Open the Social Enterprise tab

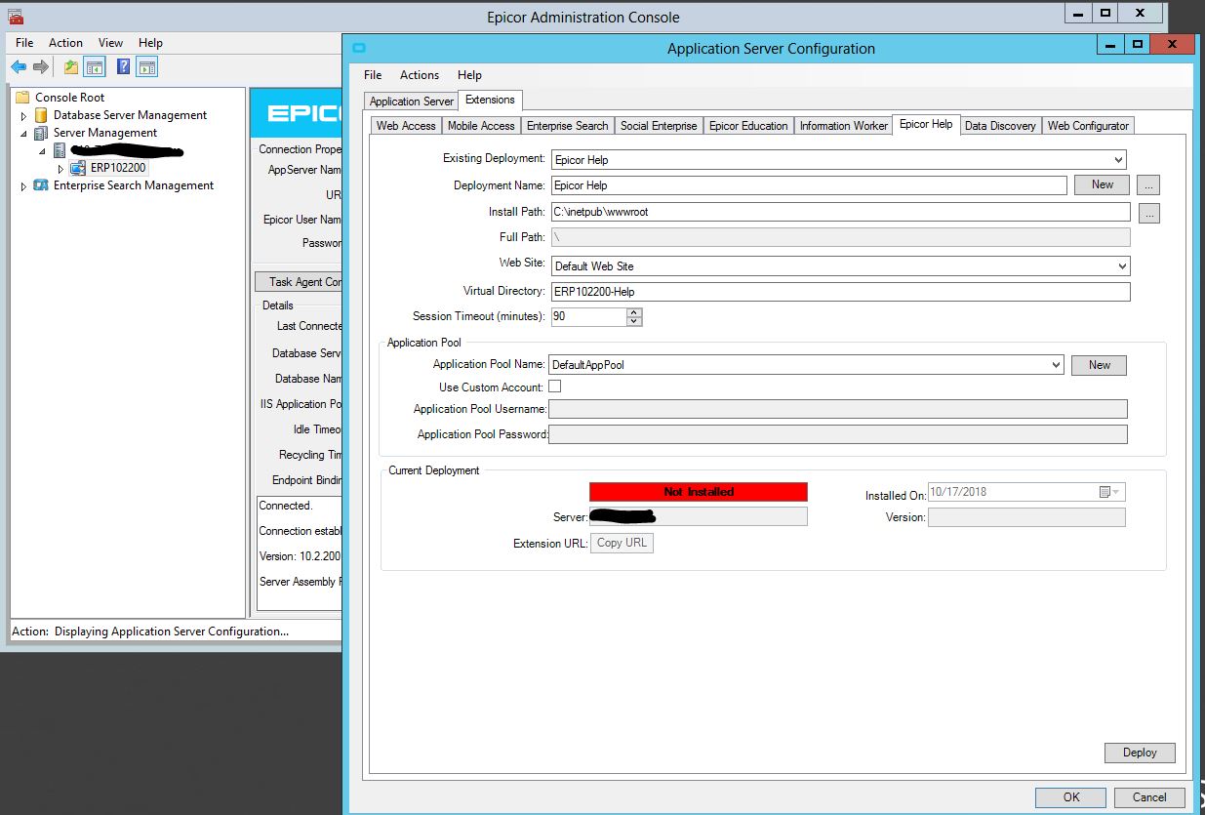pyautogui.click(x=659, y=126)
